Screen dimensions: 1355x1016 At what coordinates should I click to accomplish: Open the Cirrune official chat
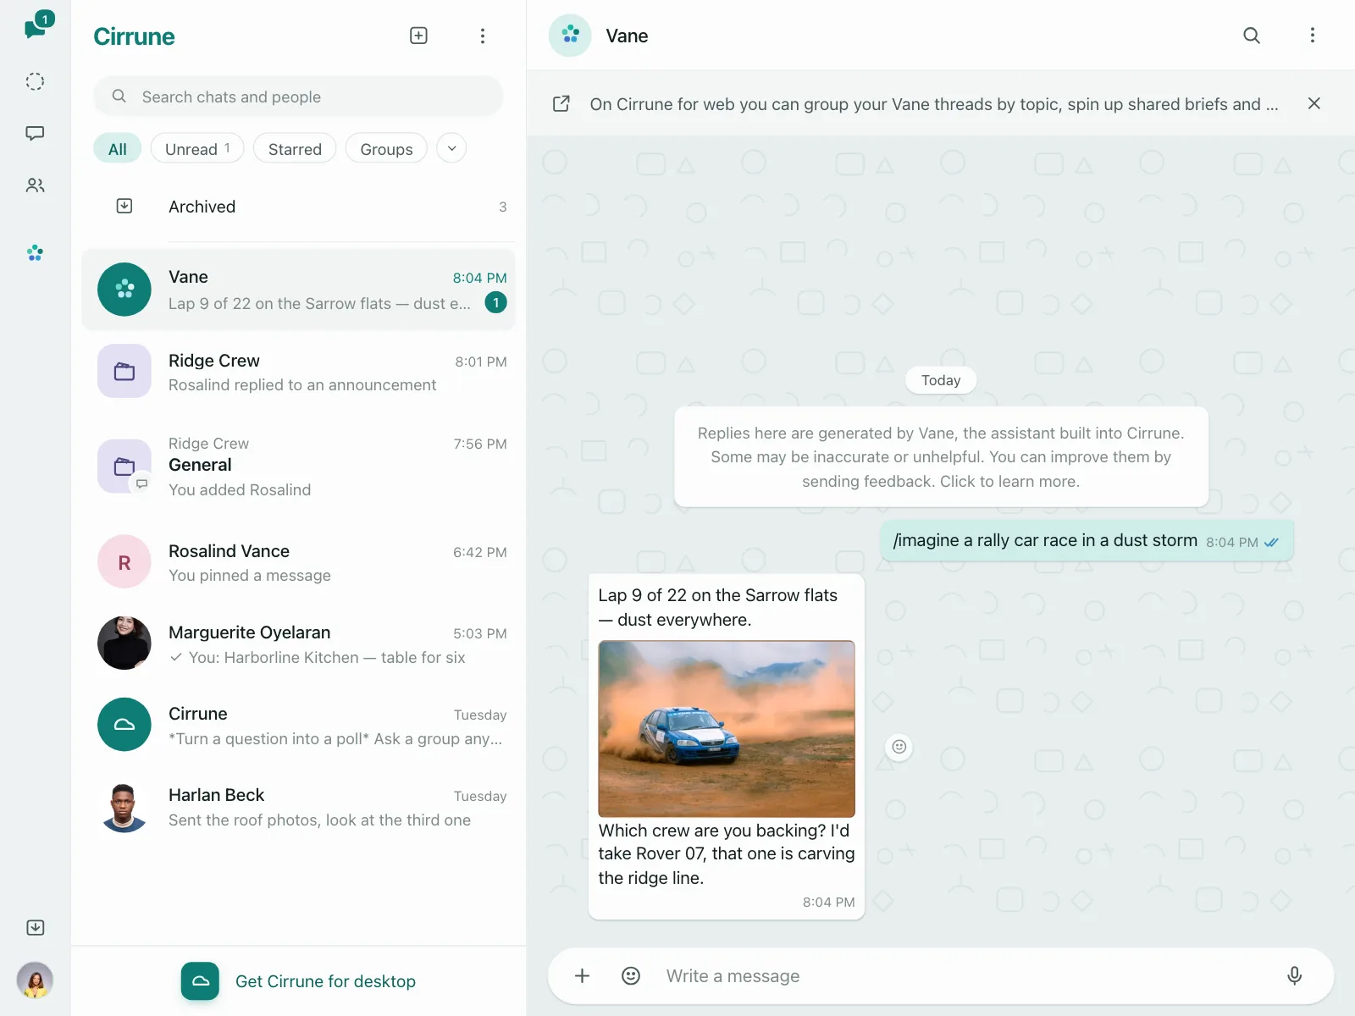pos(298,725)
